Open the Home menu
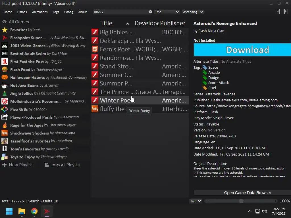The image size is (291, 218). pyautogui.click(x=8, y=12)
